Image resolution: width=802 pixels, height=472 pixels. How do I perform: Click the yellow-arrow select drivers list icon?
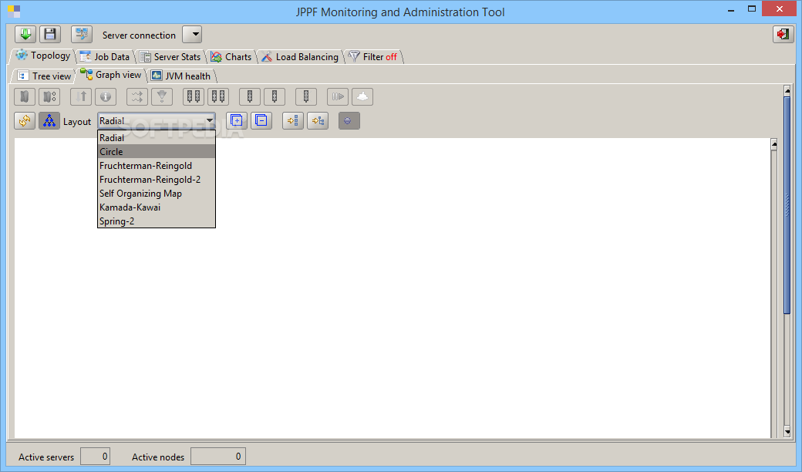tap(292, 120)
